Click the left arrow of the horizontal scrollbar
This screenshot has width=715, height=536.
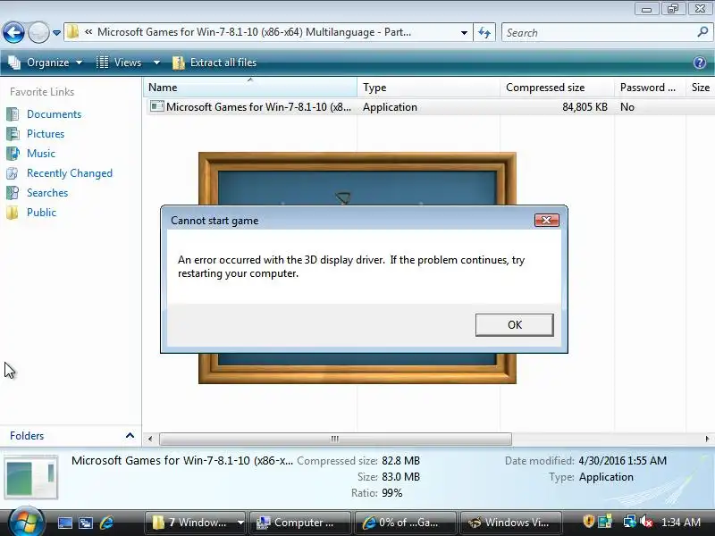(150, 439)
